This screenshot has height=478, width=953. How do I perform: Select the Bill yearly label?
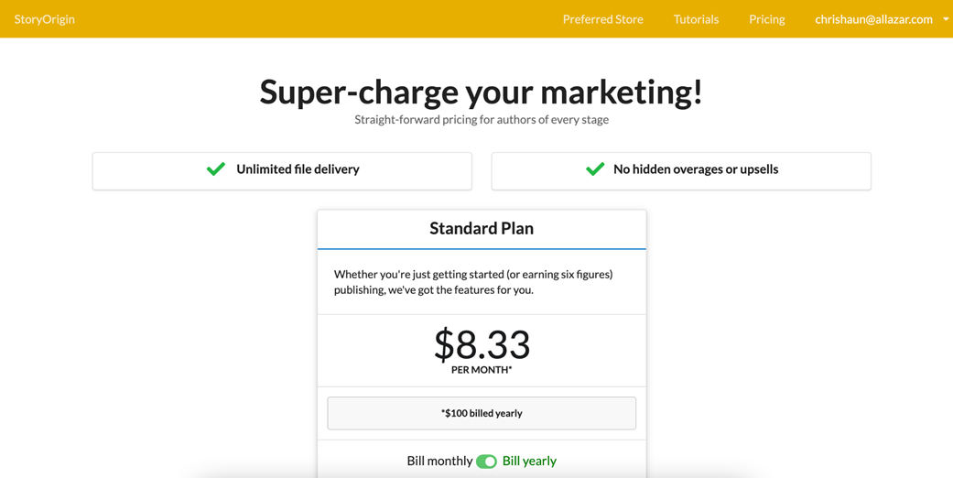click(529, 462)
